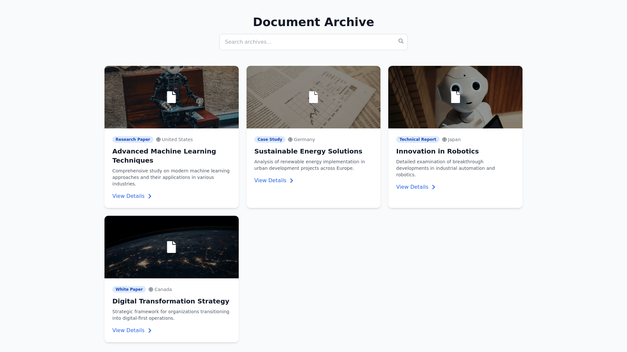Select the Research Paper tag

pyautogui.click(x=133, y=139)
